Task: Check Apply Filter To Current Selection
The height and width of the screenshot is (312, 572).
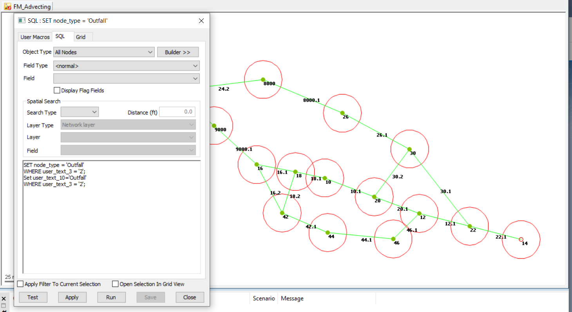Action: 20,284
